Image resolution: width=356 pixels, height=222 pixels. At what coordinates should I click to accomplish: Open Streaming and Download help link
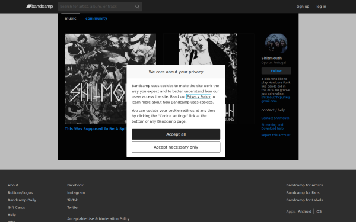[x=272, y=127]
